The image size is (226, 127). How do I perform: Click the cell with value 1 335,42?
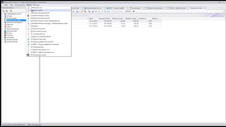[132, 21]
